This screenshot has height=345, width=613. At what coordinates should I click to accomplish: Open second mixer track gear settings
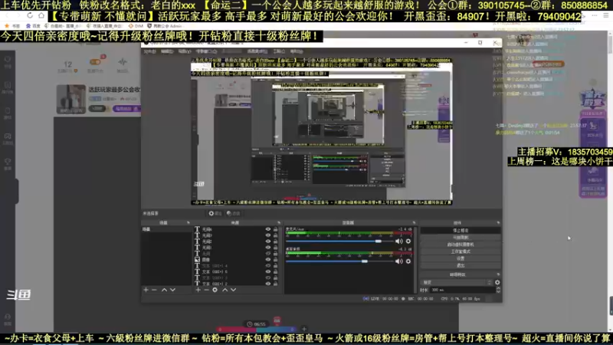point(408,261)
